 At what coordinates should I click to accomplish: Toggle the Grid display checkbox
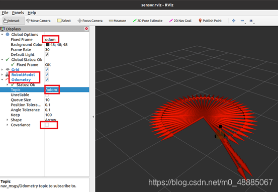(47, 69)
